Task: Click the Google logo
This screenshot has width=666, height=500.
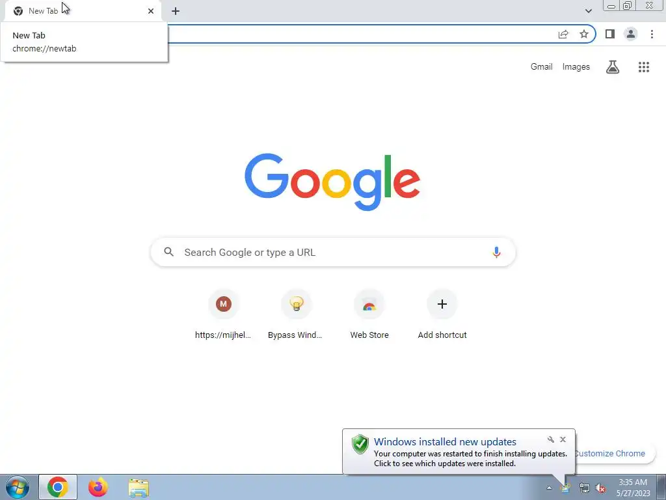Action: point(332,182)
